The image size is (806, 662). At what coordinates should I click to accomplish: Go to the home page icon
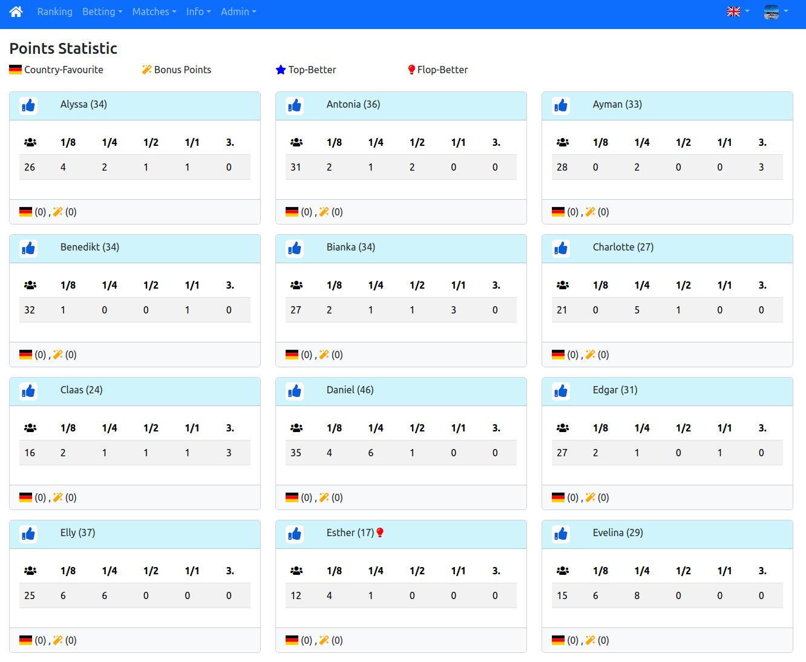point(16,11)
